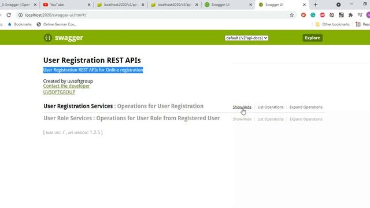This screenshot has width=370, height=208.
Task: Expand User Role Services heading
Action: click(68, 118)
